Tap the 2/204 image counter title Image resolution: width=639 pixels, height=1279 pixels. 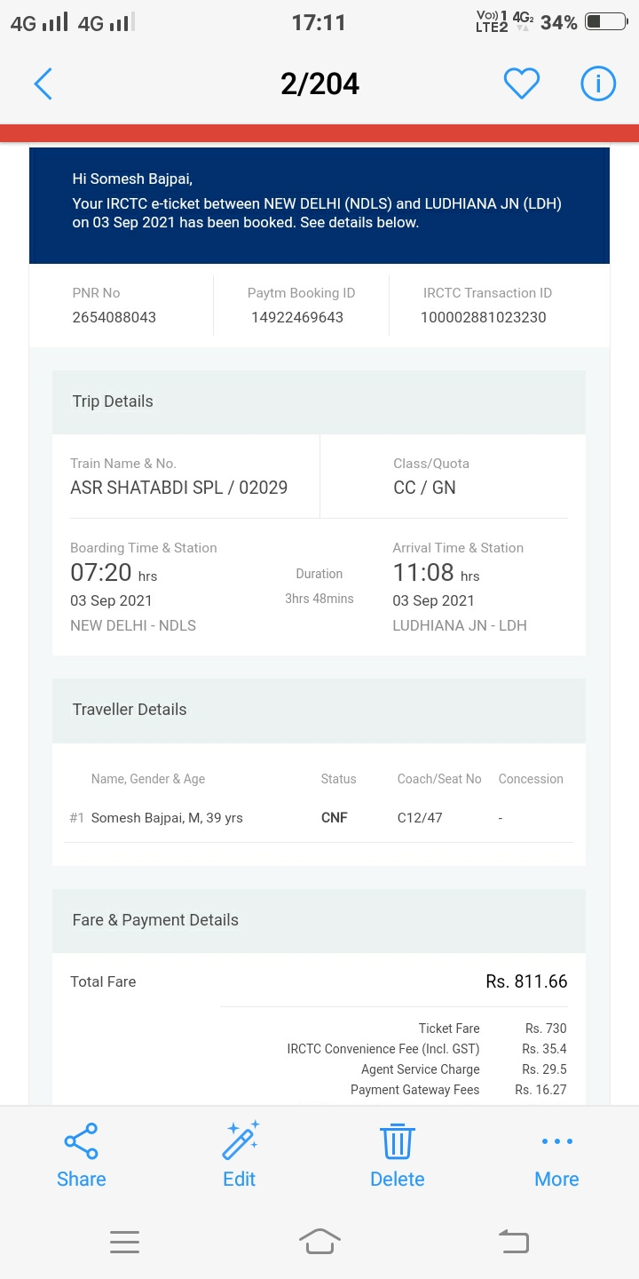coord(319,83)
